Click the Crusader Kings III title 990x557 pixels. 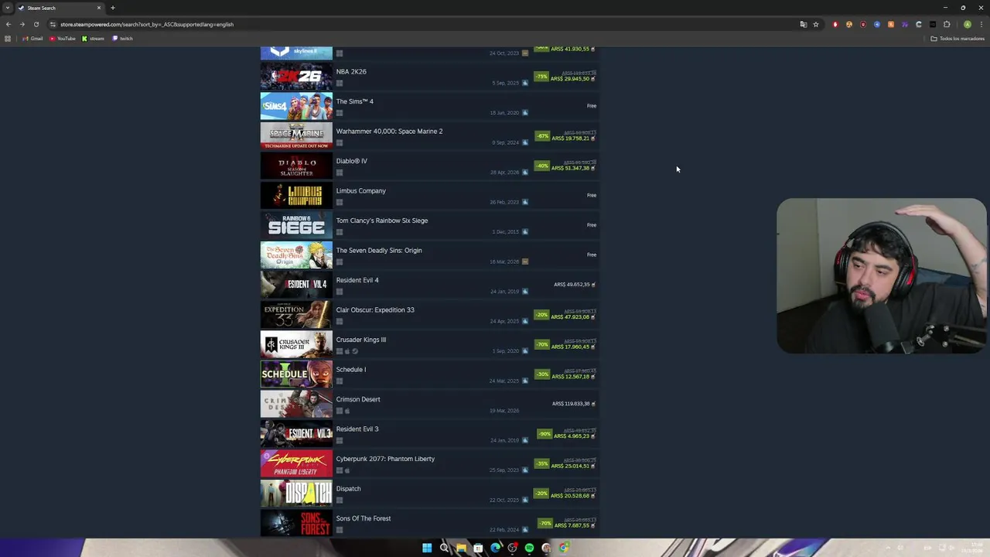[360, 340]
